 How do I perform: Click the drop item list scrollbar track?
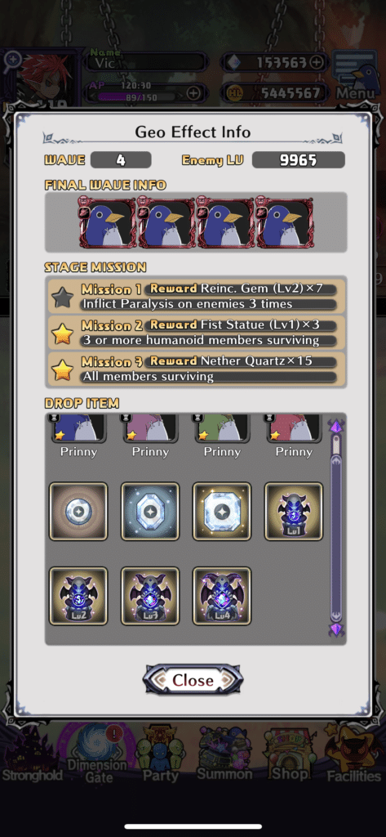coord(336,527)
